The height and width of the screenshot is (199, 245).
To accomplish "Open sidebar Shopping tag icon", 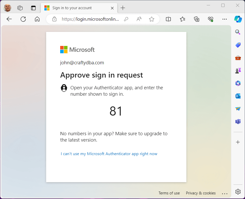I will (238, 45).
